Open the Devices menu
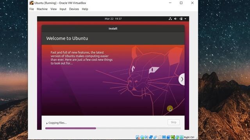This screenshot has height=140, width=250. click(74, 9)
